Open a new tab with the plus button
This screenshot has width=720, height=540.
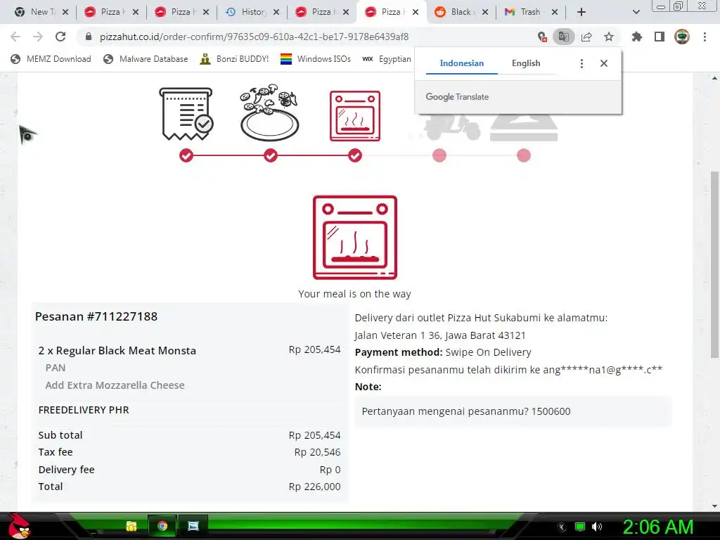[581, 12]
